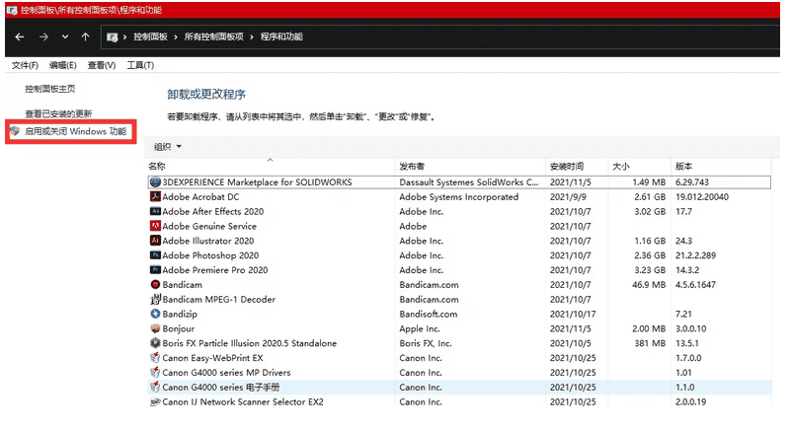790x429 pixels.
Task: Sort by 大小 column header
Action: click(x=621, y=166)
